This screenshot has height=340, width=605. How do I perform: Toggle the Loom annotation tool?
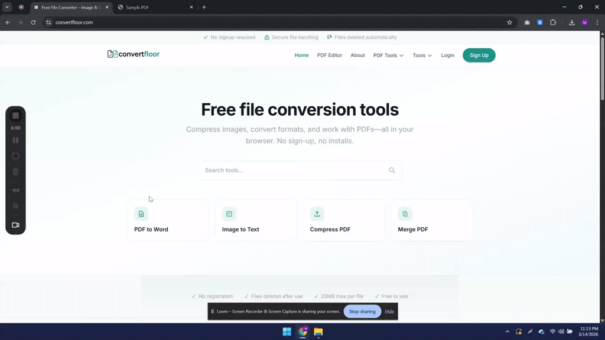click(15, 205)
